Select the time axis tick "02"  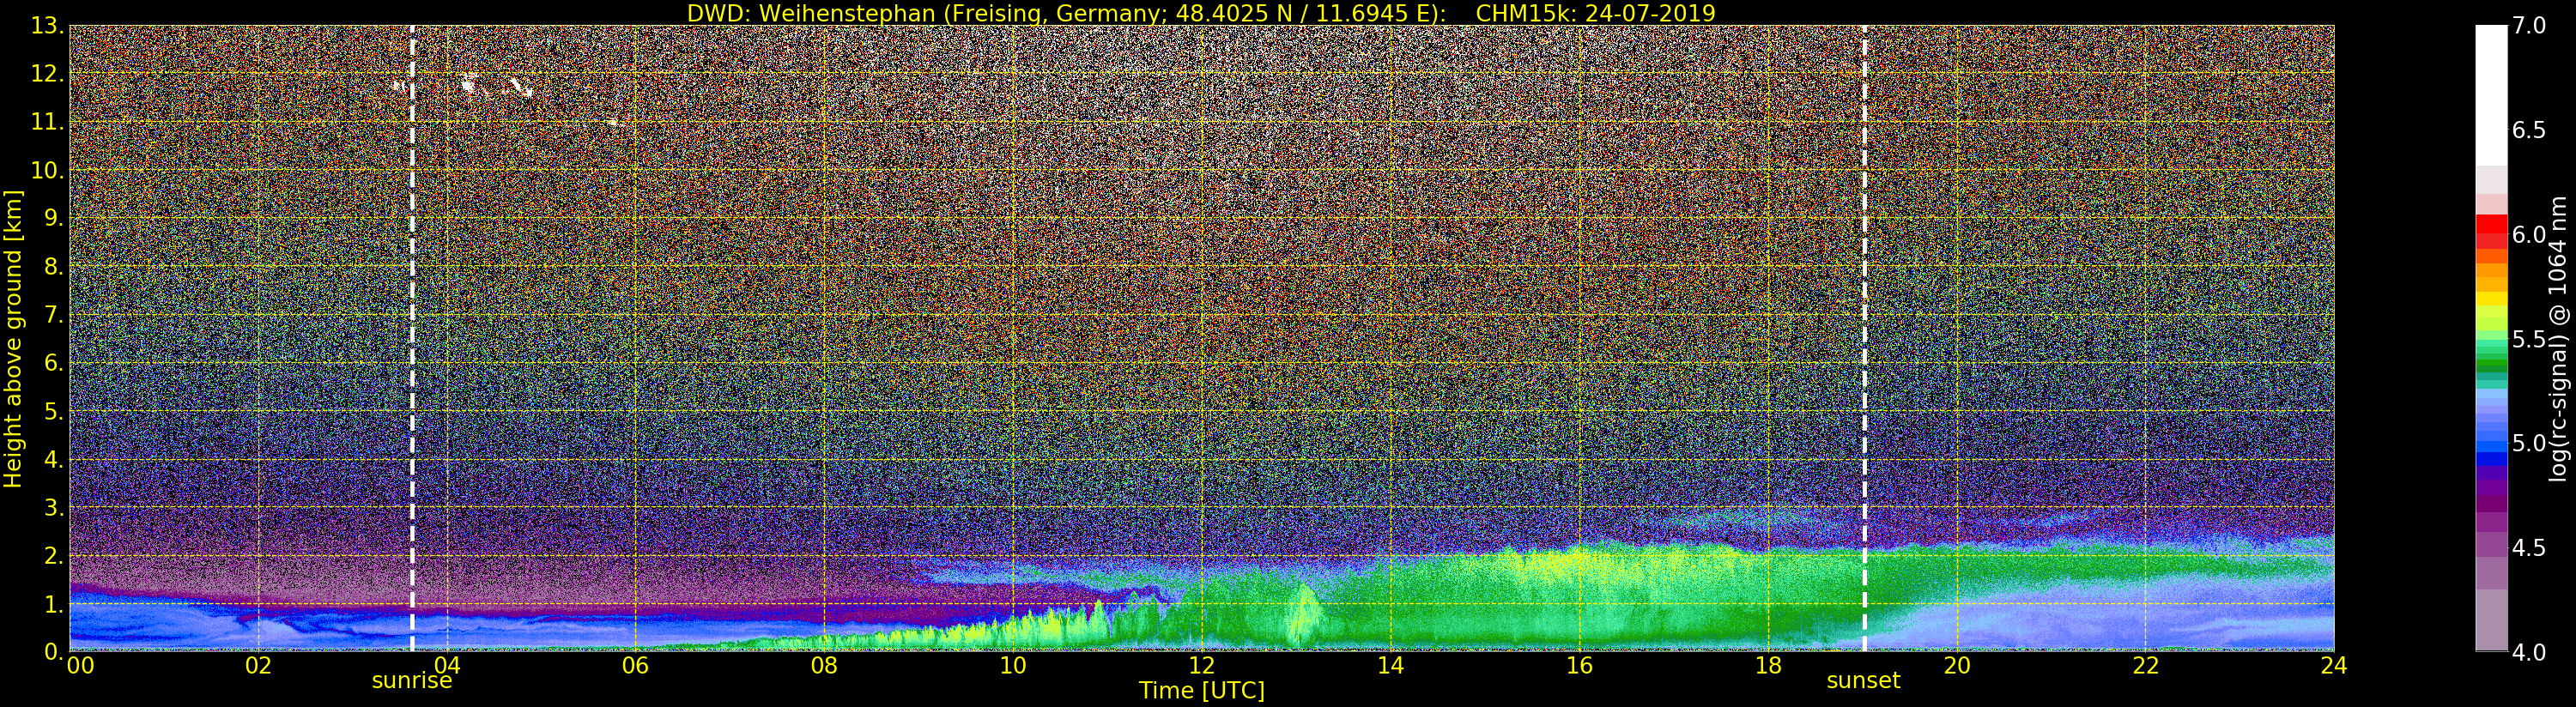coord(258,666)
